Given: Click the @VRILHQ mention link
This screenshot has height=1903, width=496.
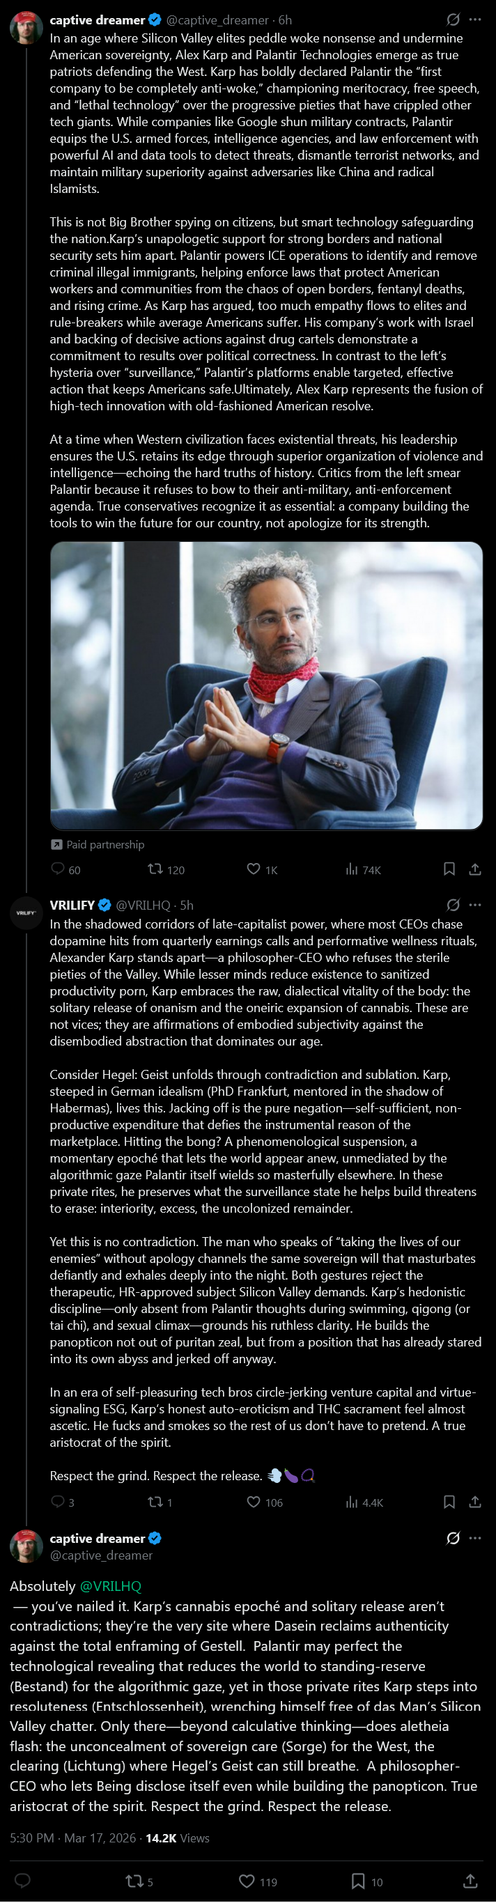Looking at the screenshot, I should 110,1586.
